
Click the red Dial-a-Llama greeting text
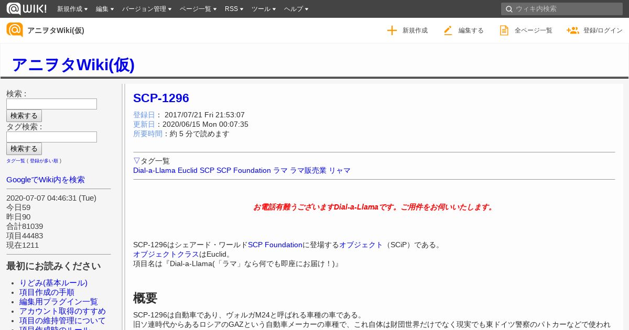374,207
